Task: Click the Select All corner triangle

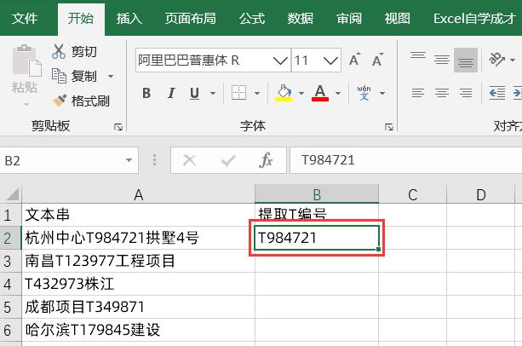Action: tap(12, 194)
